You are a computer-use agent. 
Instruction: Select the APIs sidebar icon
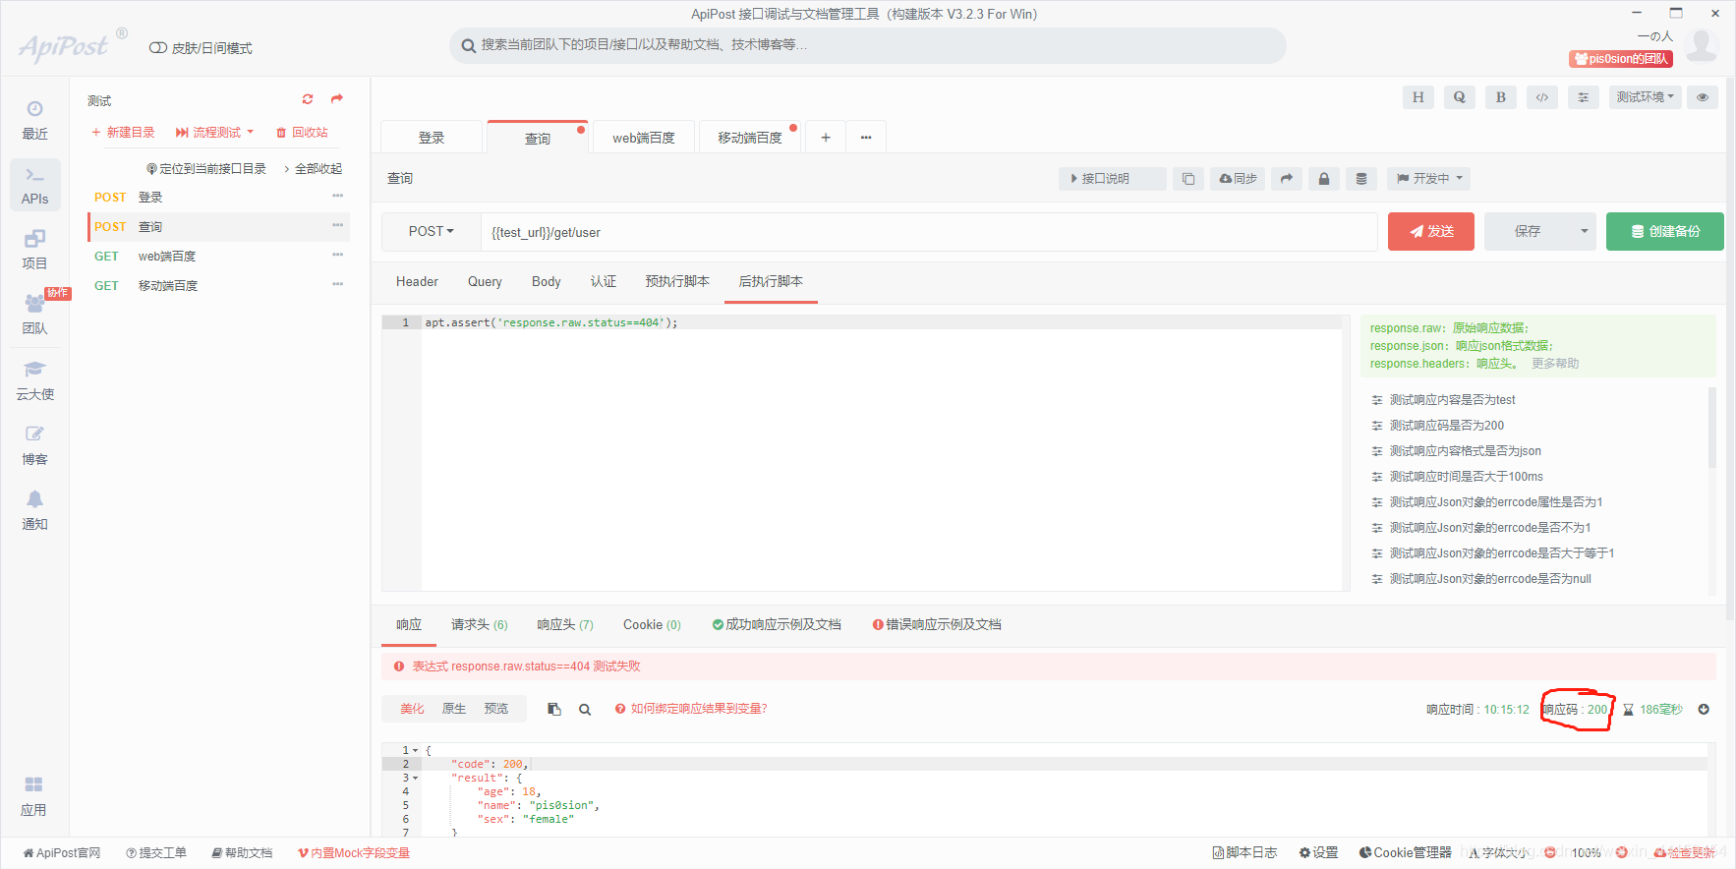pyautogui.click(x=34, y=185)
